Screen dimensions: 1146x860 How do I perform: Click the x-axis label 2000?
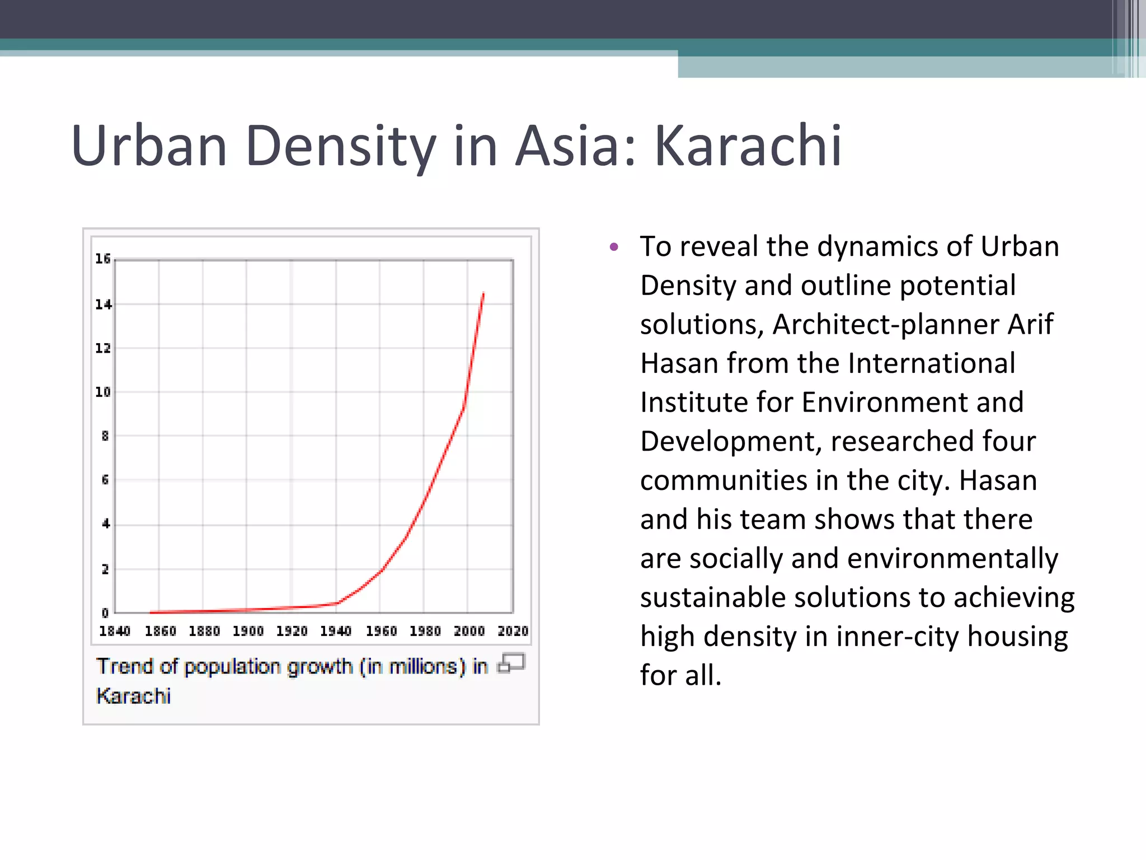[469, 631]
